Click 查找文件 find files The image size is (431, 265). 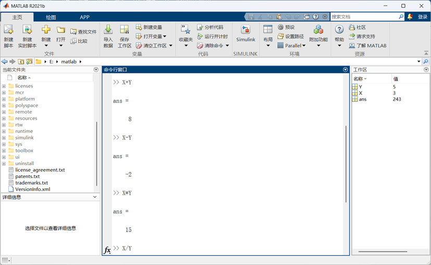point(83,32)
